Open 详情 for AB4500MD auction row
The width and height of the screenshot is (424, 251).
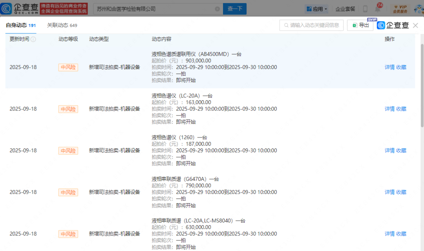(x=390, y=67)
